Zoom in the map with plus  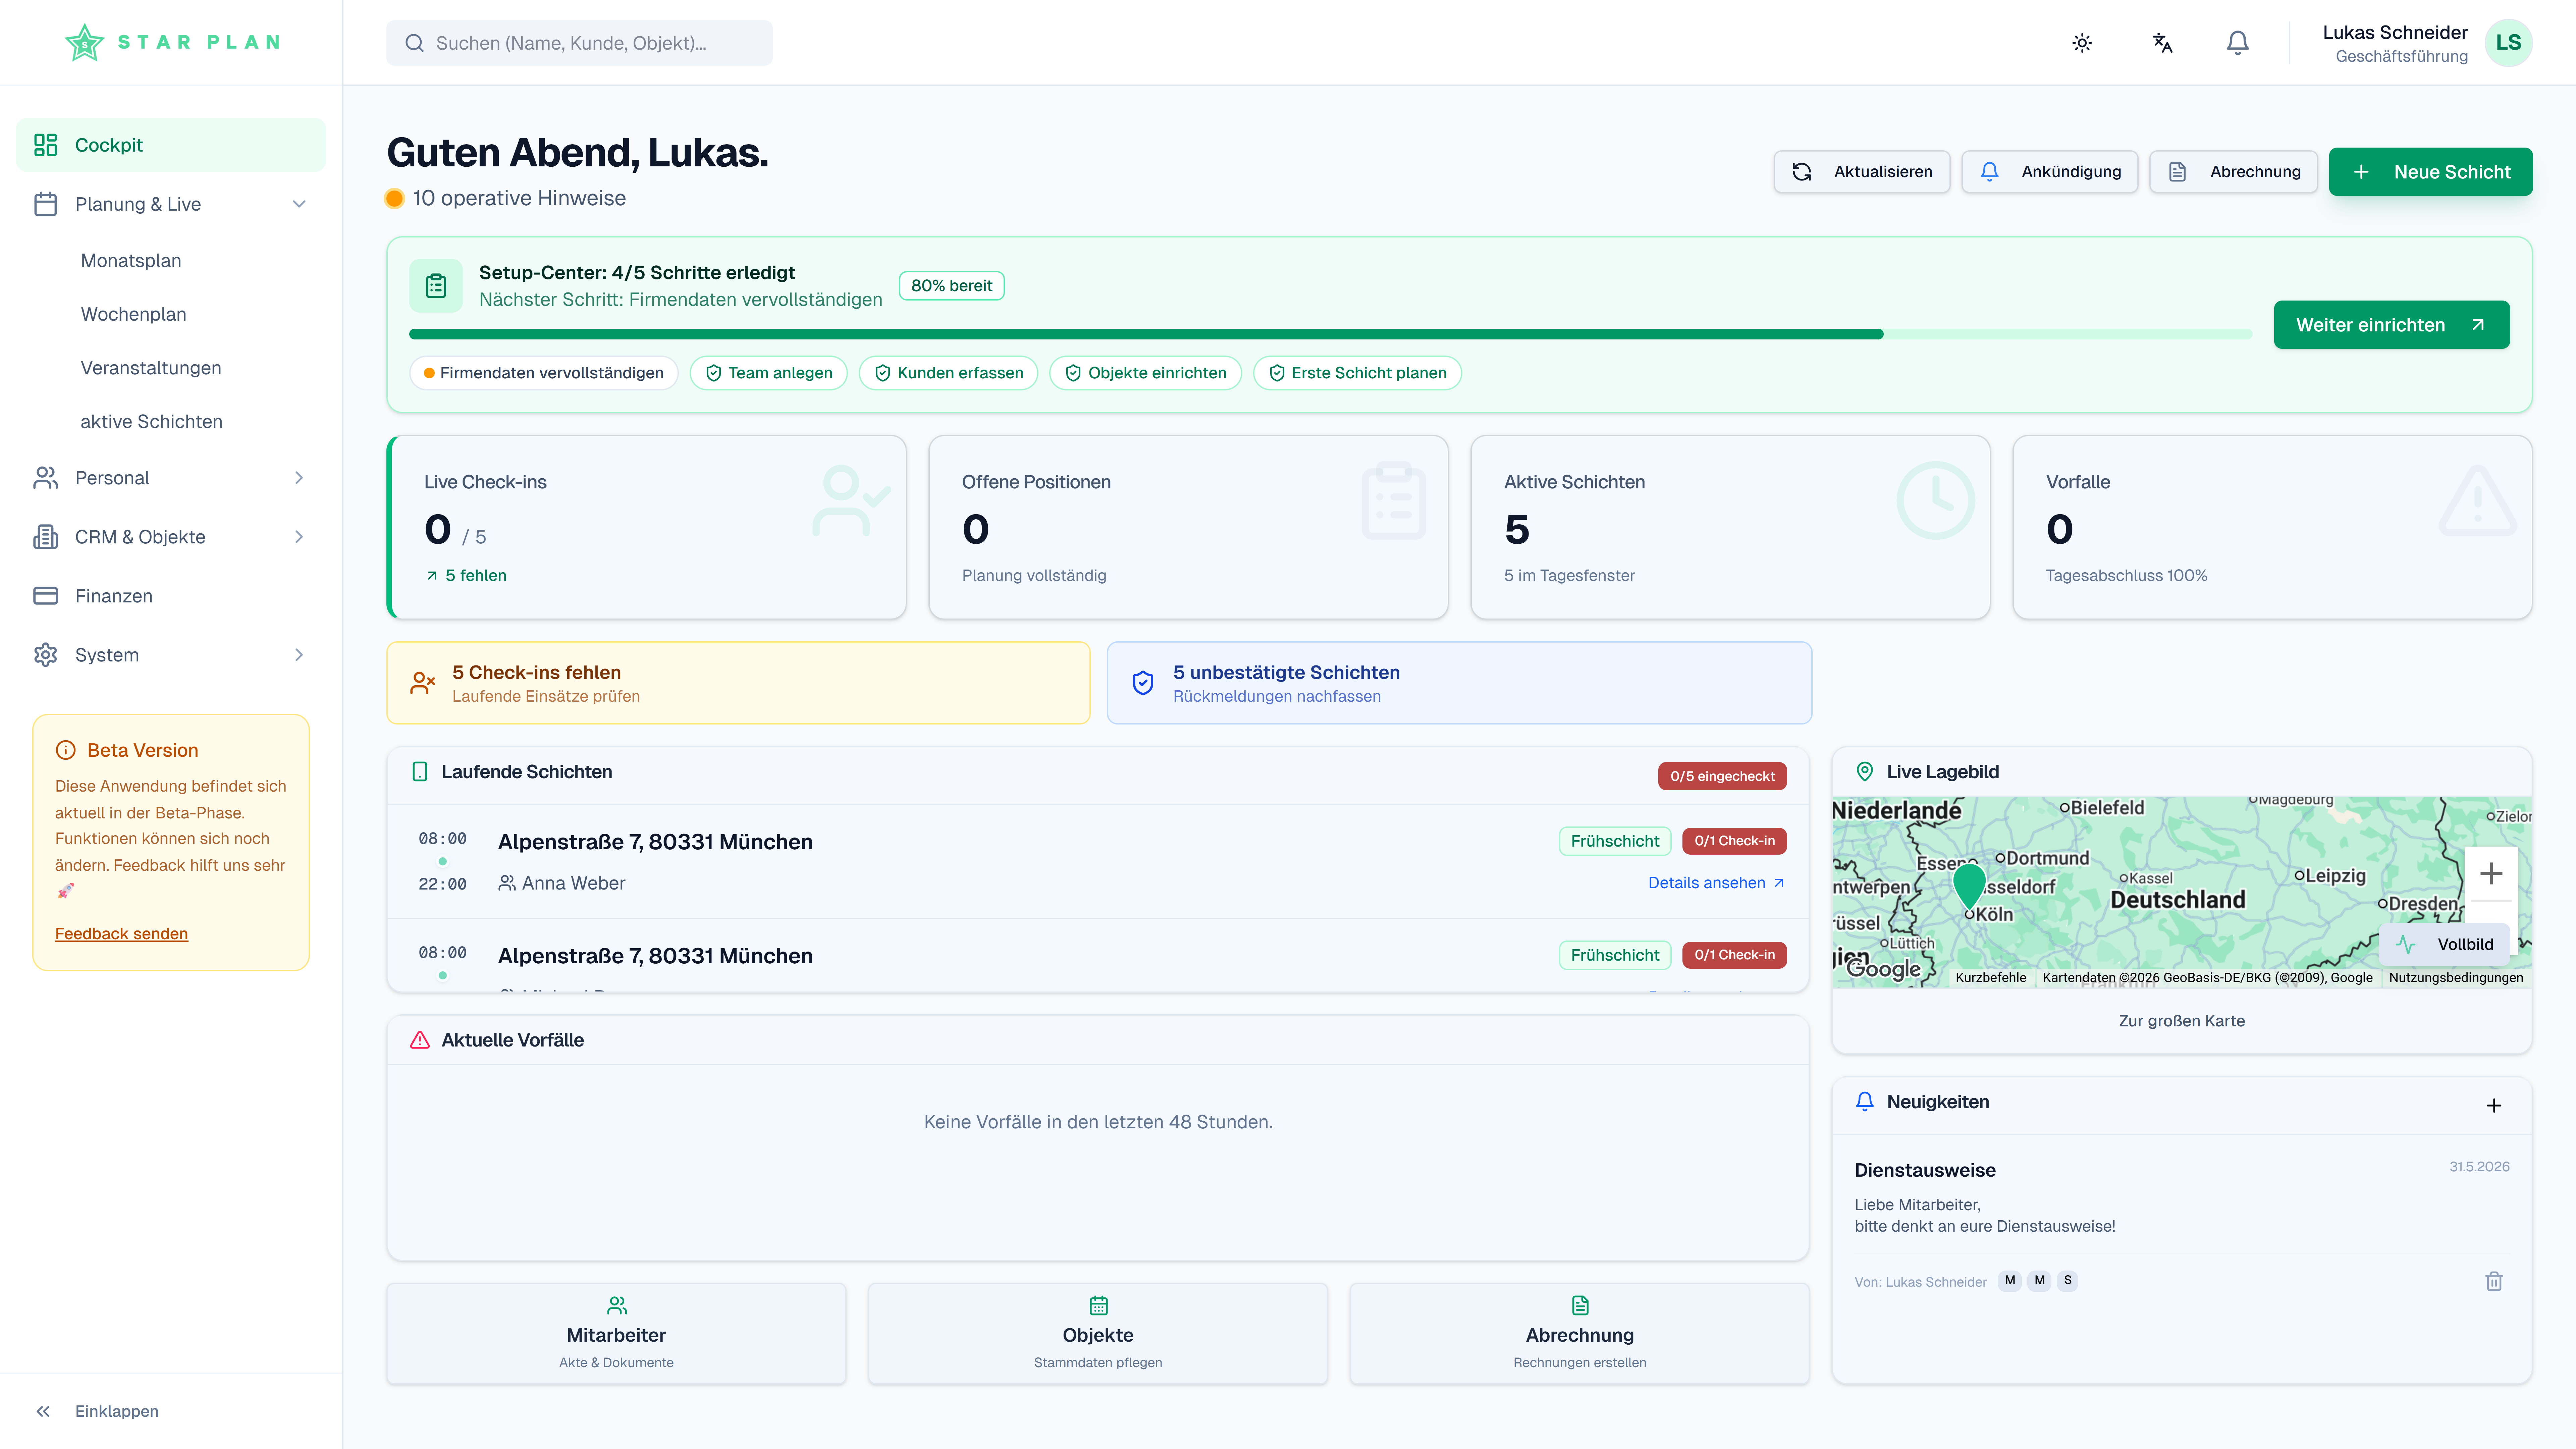coord(2491,874)
